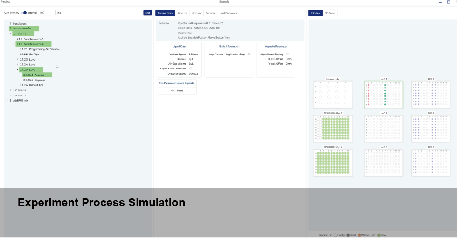The image size is (457, 238).
Task: Click the NAP 3 plate on deck
Action: [x=383, y=163]
